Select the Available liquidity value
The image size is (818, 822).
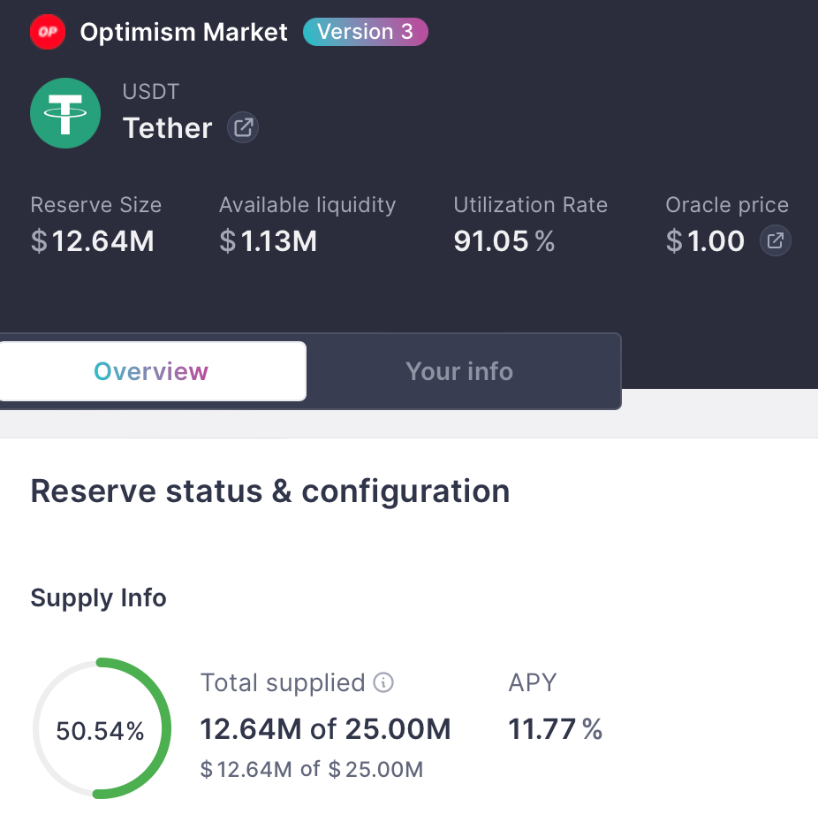coord(268,240)
